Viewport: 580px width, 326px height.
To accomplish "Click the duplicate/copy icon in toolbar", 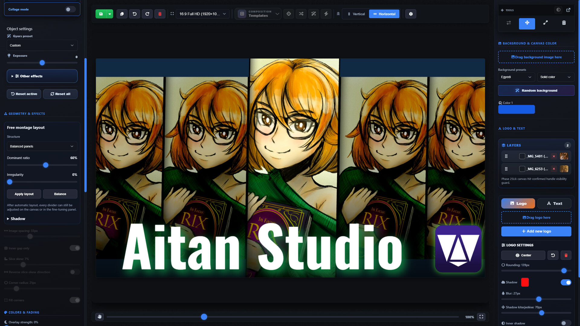I will coord(122,14).
